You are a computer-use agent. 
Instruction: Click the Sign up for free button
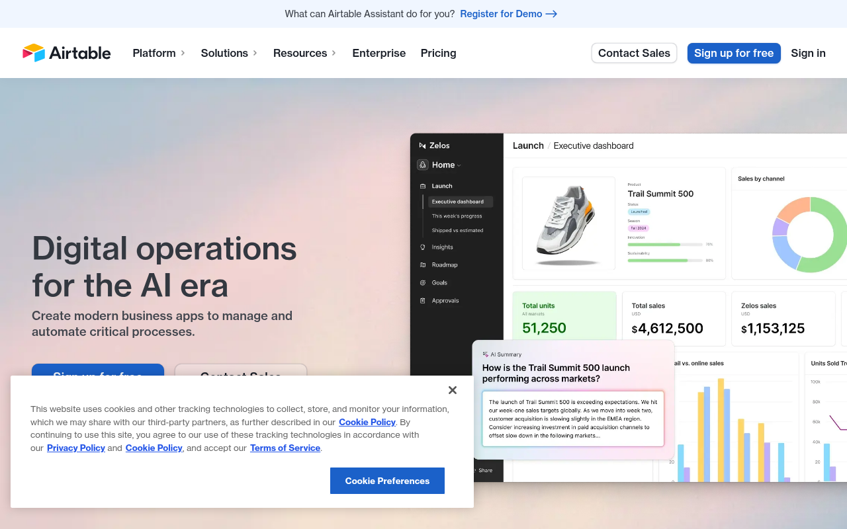point(734,53)
